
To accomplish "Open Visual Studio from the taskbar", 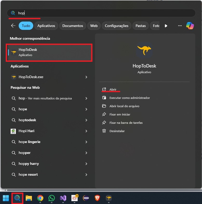I will (63, 198).
